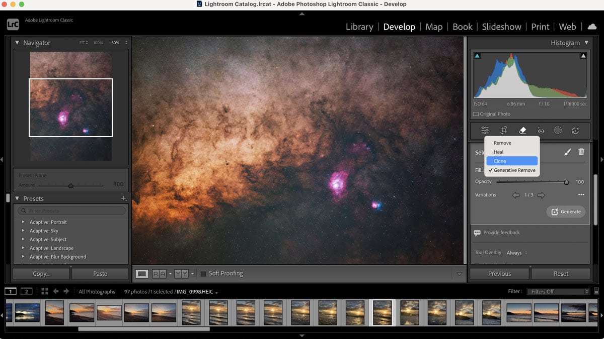Open second window display 2
The image size is (604, 339).
[x=27, y=291]
